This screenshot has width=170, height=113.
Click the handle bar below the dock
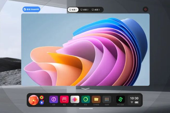86,109
